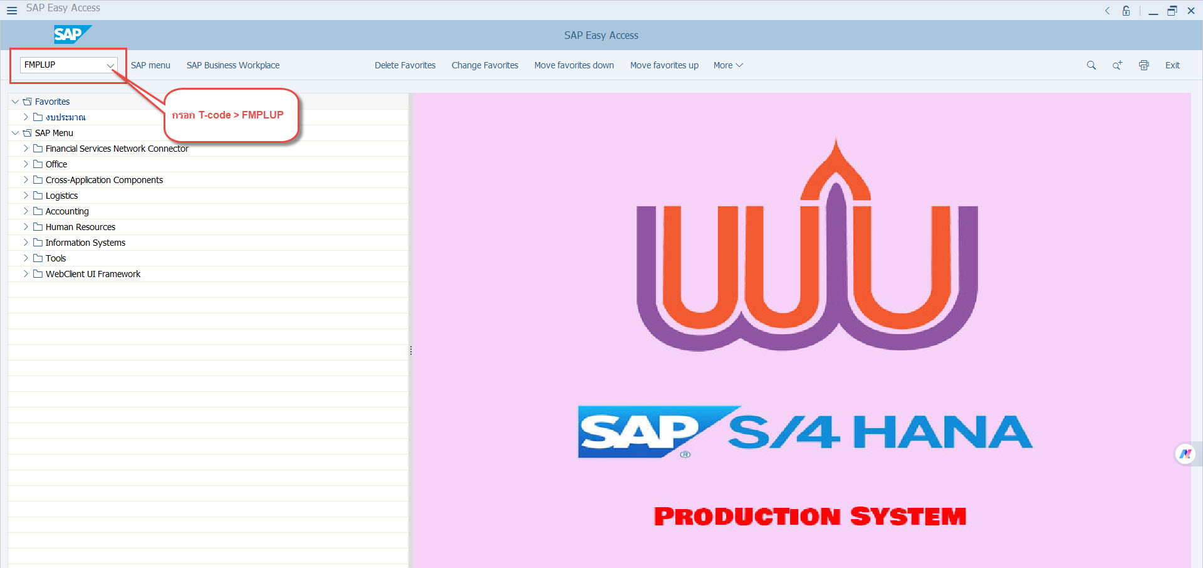Select the Information Systems tree item label
Screen dimensions: 1203x568
tap(85, 243)
